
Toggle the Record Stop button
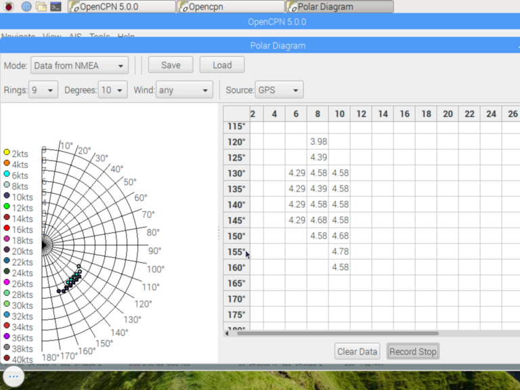click(412, 351)
